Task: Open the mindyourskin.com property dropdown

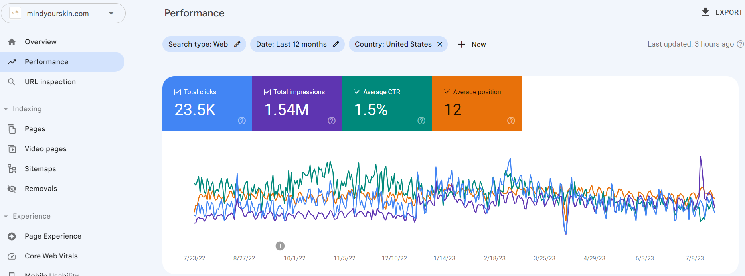Action: [x=111, y=14]
